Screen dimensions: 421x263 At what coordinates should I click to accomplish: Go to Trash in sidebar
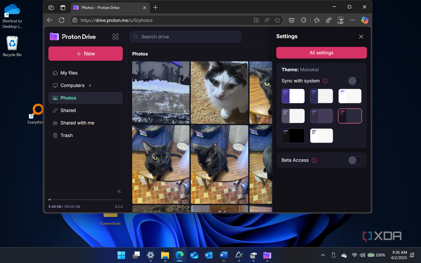pos(85,135)
